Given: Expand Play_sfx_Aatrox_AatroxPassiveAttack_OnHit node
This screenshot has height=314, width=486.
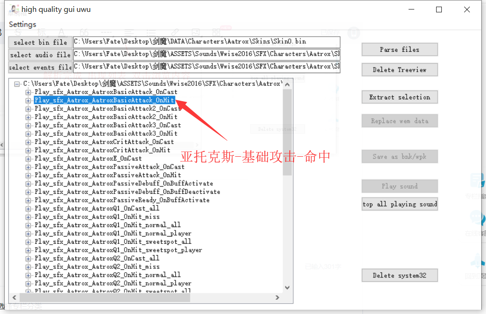Looking at the screenshot, I should 28,175.
